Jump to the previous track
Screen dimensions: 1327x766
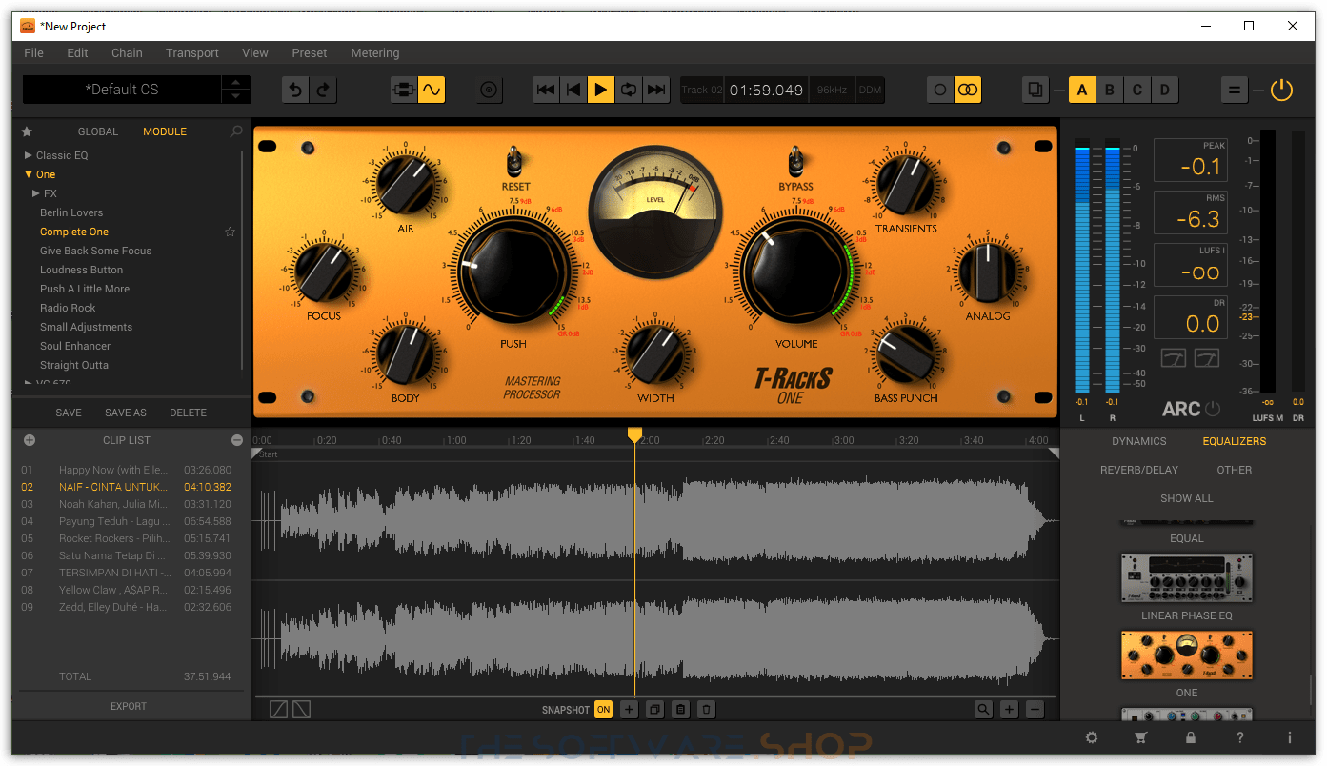tap(546, 90)
